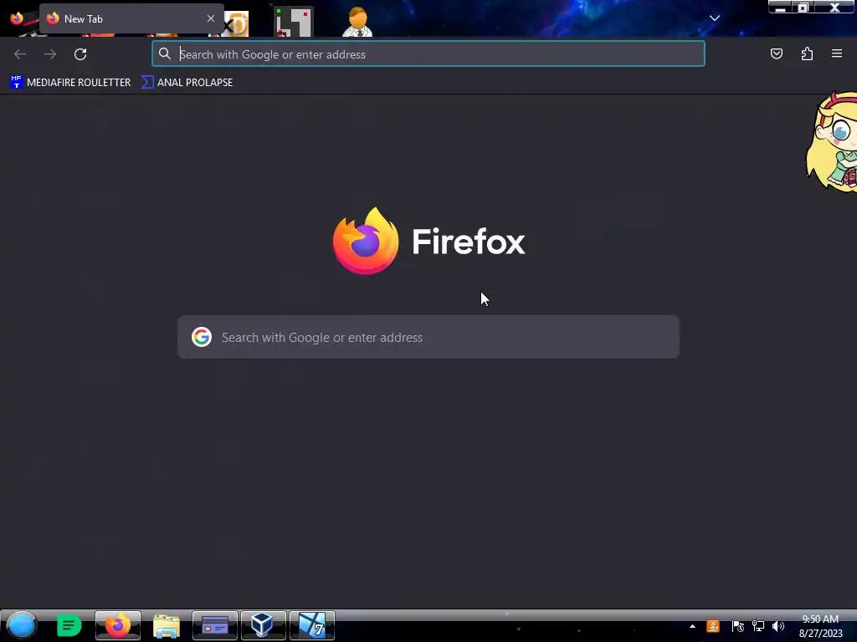
Task: Click the center page search box
Action: (x=428, y=337)
